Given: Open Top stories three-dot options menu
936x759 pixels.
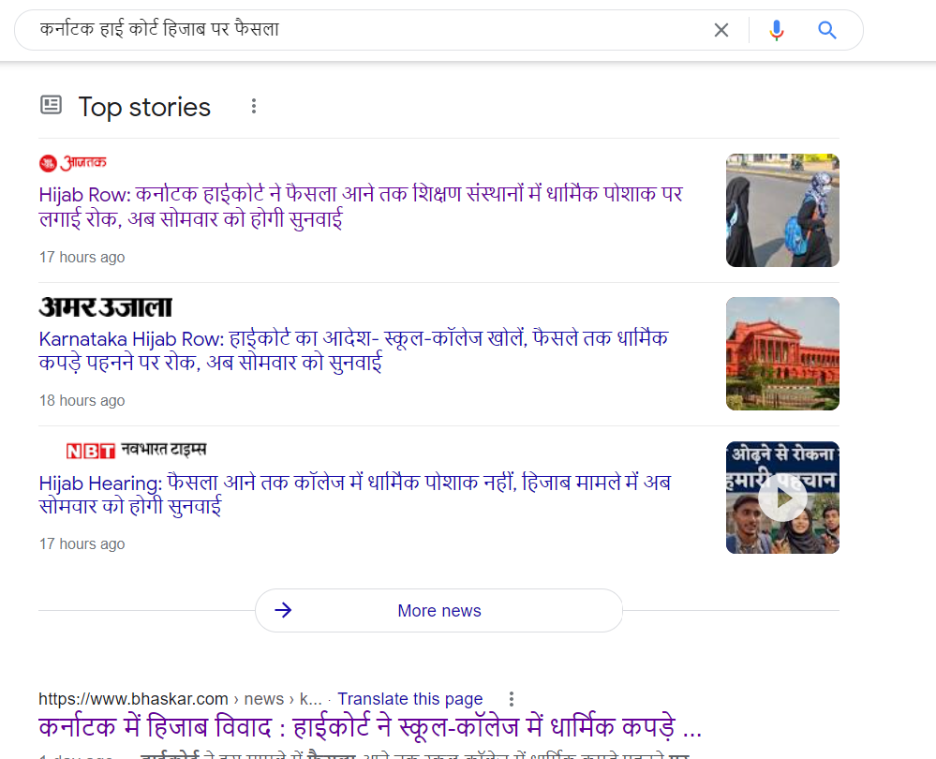Looking at the screenshot, I should pos(253,106).
